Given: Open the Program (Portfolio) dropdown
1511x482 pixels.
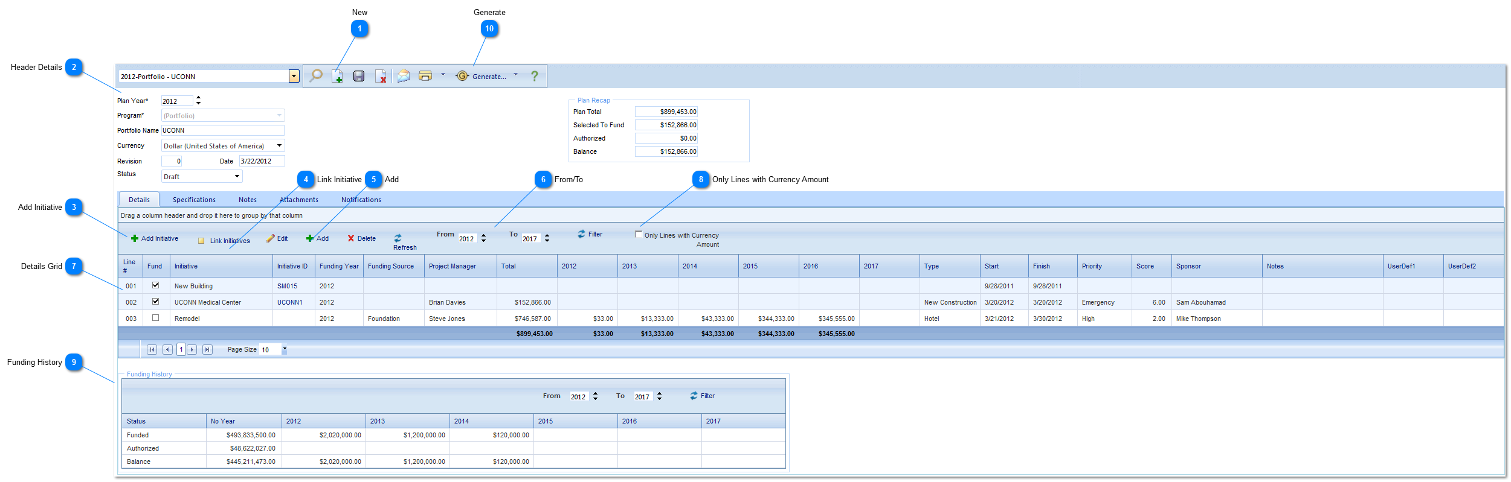Looking at the screenshot, I should tap(279, 115).
